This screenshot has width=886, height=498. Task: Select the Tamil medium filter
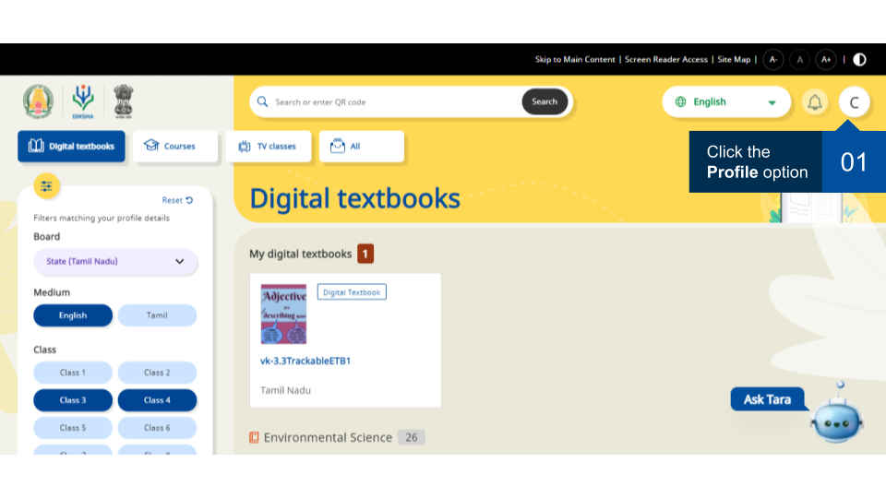pos(157,315)
